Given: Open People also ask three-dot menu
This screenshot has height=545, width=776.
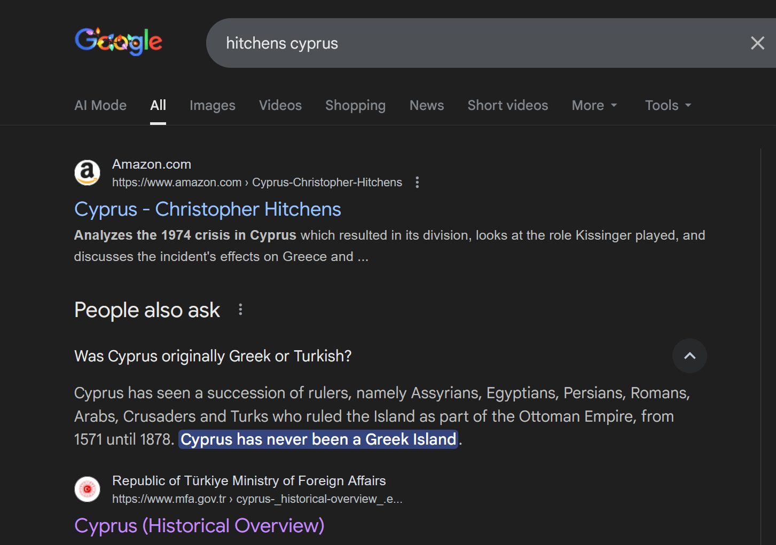Looking at the screenshot, I should [x=240, y=310].
